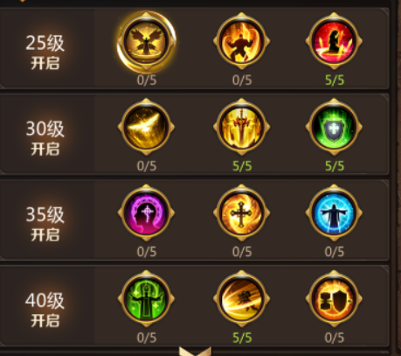Click the 30级 开启 tier label
401x356 pixels.
coord(45,138)
